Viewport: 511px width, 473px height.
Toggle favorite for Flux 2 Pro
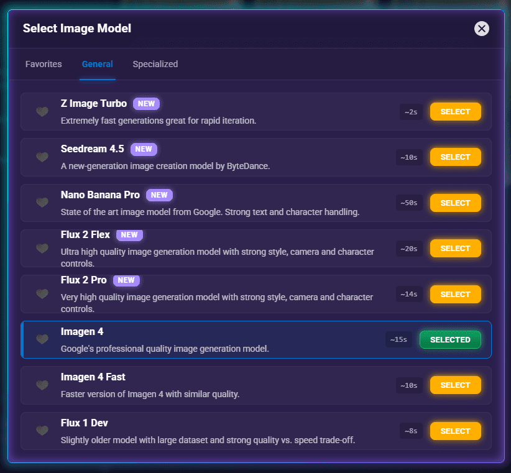click(42, 294)
